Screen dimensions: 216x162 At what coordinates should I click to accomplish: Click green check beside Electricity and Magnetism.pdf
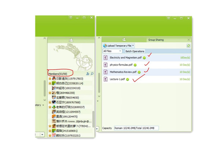pyautogui.click(x=144, y=58)
